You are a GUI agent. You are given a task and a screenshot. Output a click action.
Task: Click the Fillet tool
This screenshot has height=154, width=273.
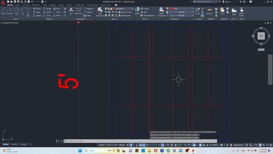point(57,12)
